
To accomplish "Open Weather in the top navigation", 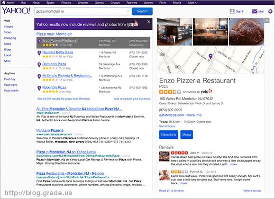I will pos(83,3).
